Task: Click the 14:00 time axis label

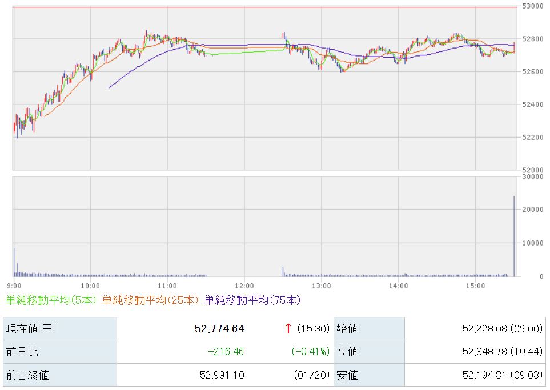Action: coord(398,285)
